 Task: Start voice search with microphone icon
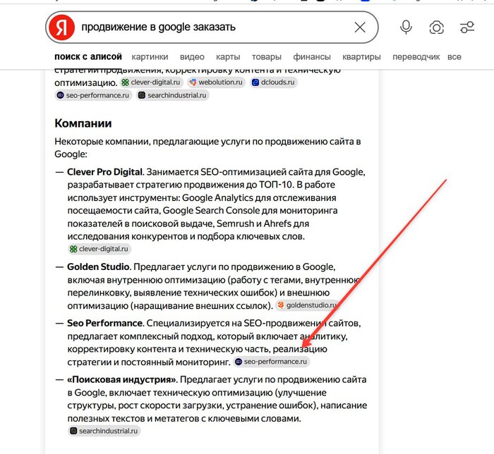[x=406, y=27]
